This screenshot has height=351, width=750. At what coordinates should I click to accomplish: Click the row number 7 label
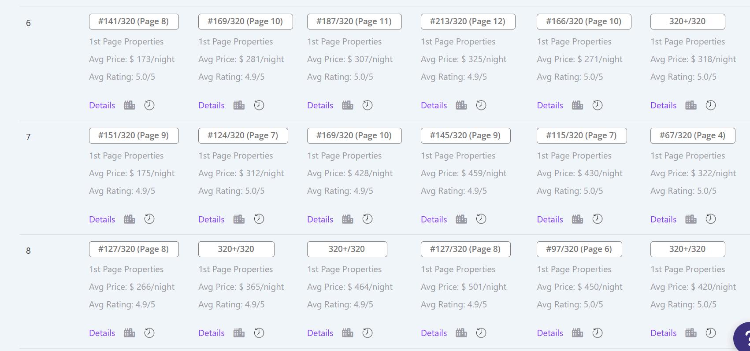[28, 137]
